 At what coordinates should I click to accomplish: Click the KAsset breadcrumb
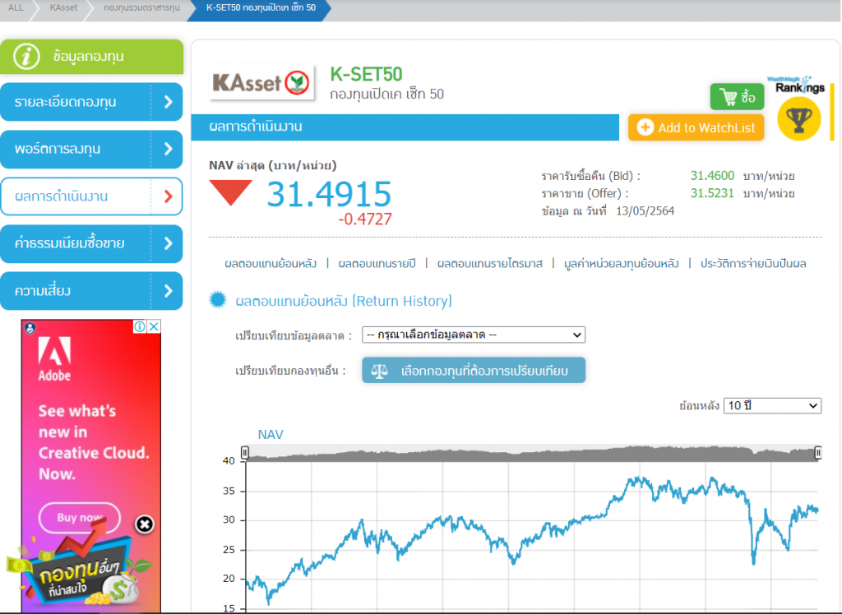[x=63, y=8]
